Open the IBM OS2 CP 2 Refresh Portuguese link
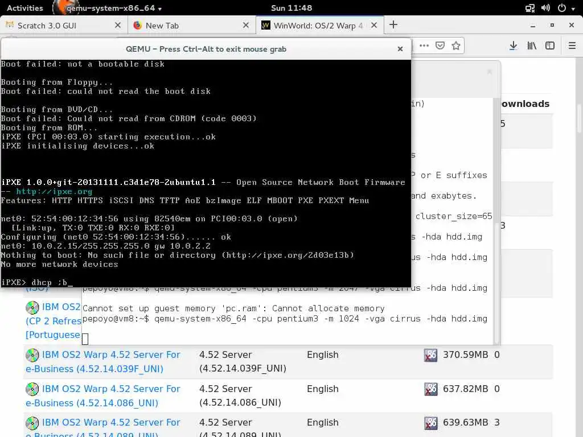 click(53, 321)
